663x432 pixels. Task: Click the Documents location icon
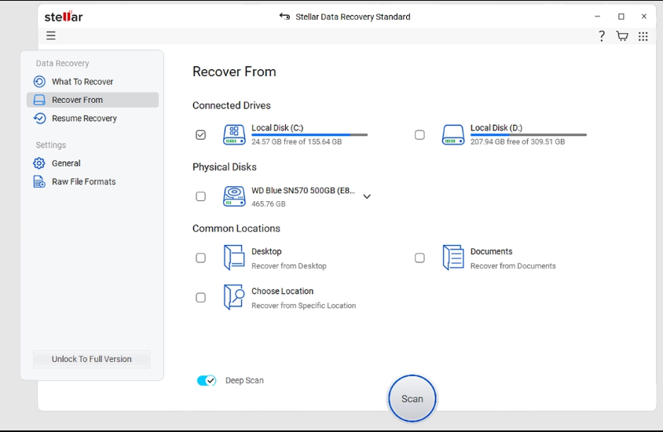click(452, 258)
